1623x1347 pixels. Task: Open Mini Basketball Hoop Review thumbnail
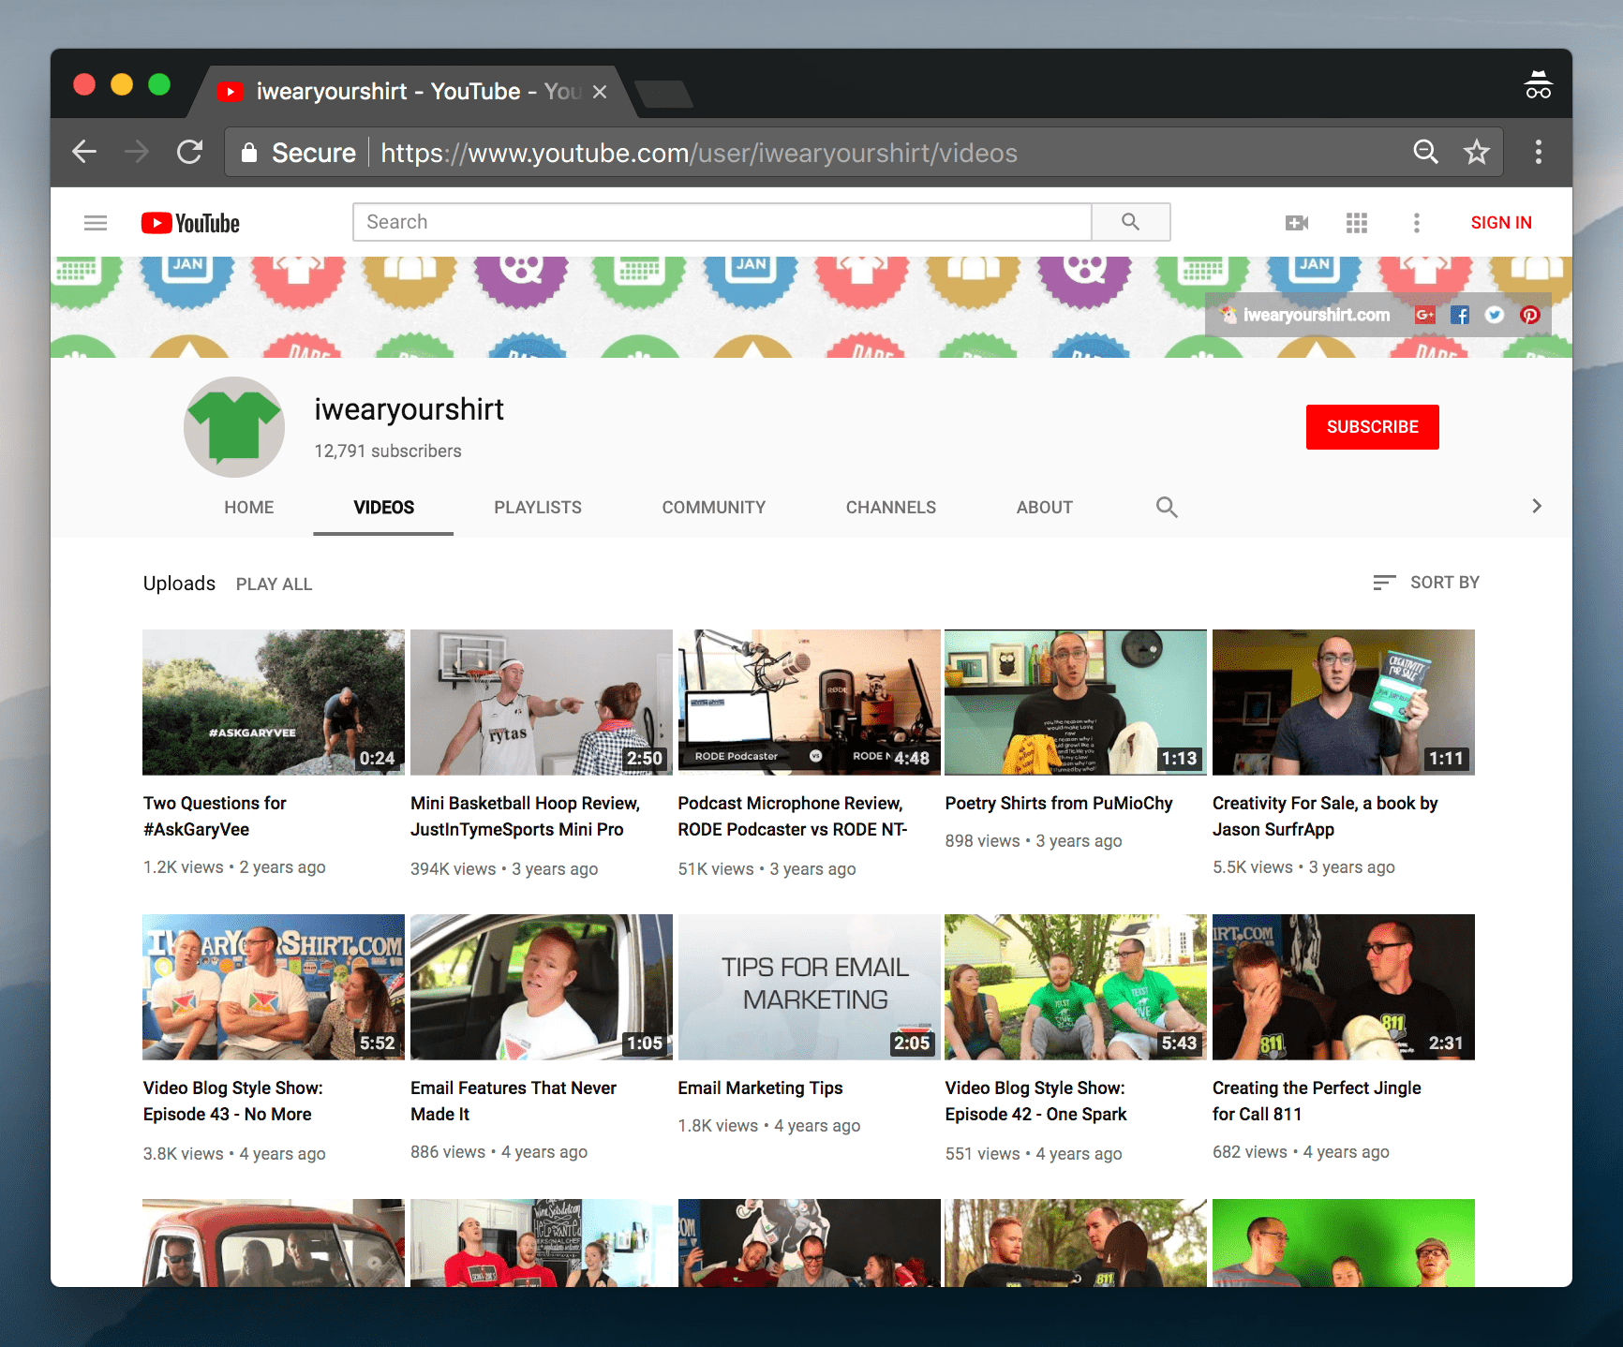click(542, 703)
